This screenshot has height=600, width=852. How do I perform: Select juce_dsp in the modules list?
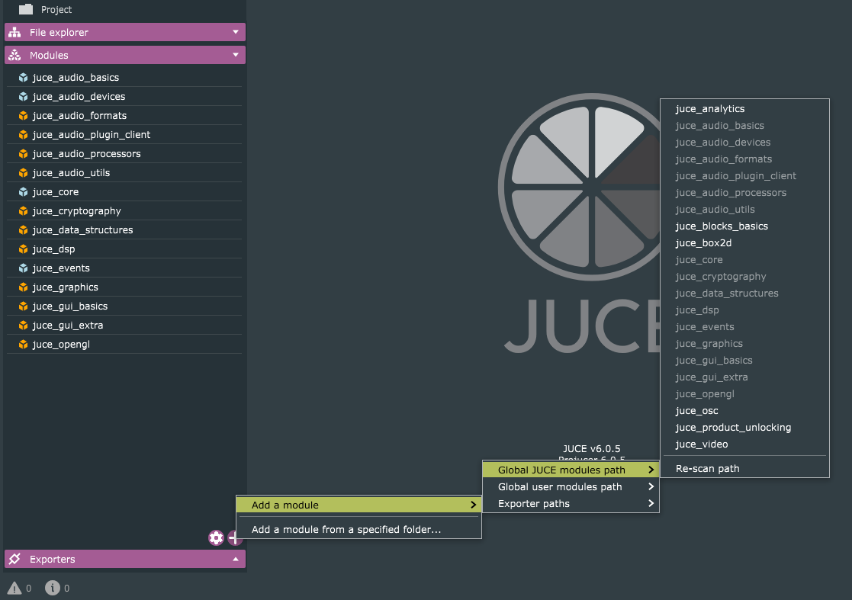point(124,249)
